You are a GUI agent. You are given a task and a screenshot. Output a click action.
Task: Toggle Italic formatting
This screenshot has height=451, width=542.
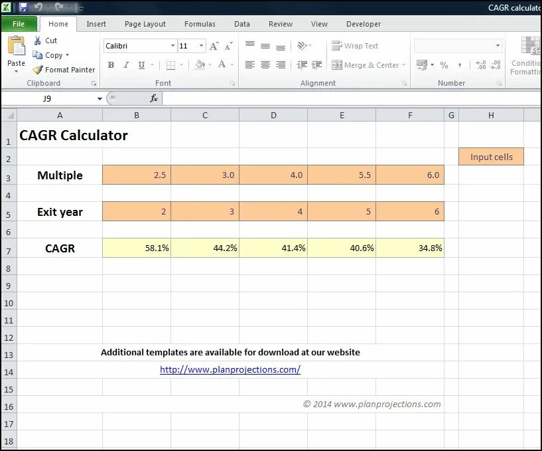(126, 64)
